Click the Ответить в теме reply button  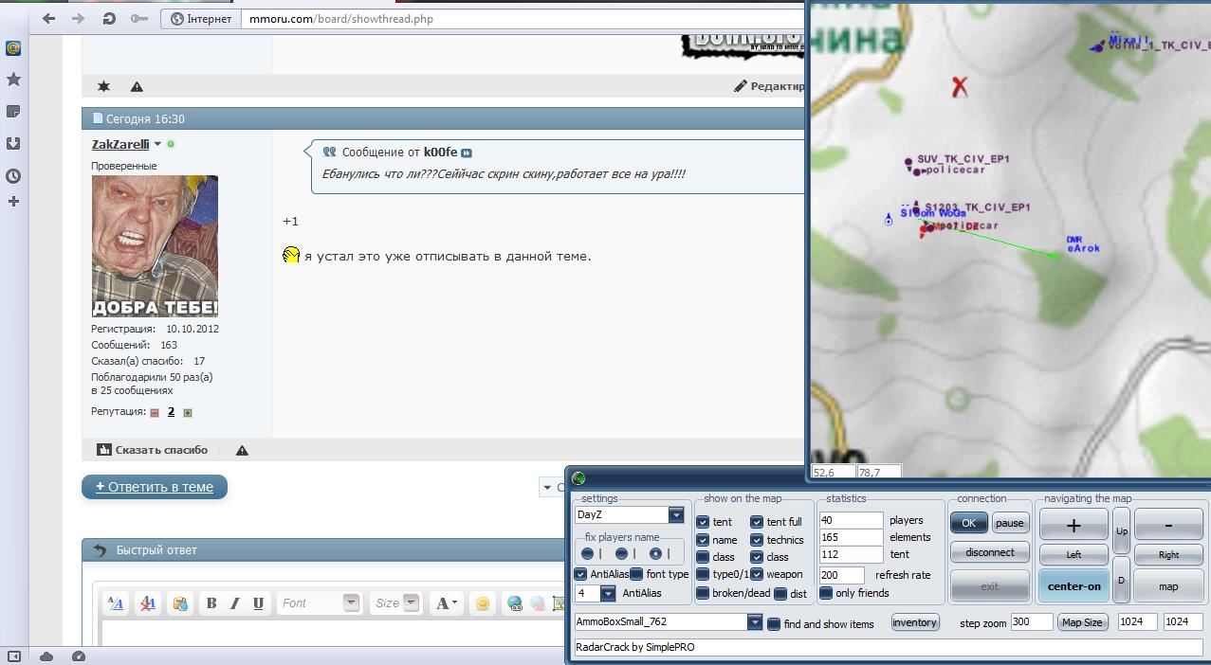(155, 487)
